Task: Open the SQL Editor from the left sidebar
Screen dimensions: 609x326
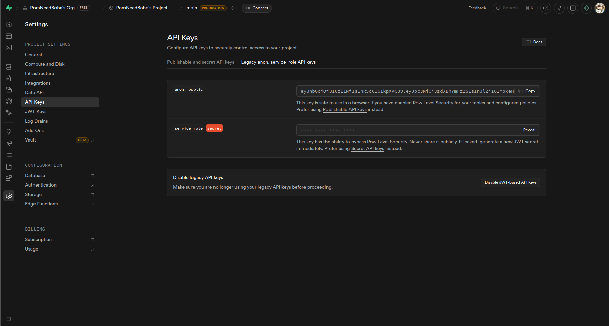Action: 9,47
